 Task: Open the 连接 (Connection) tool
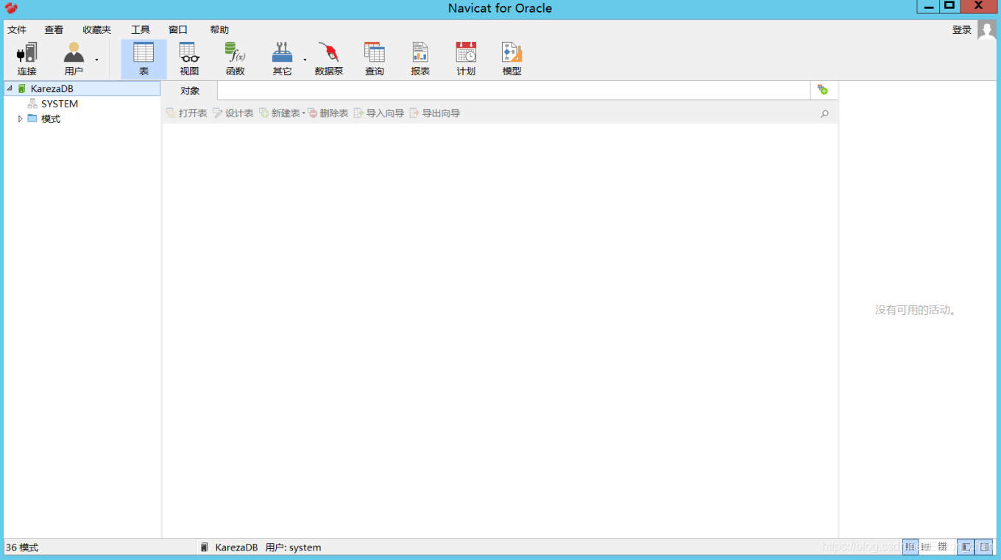point(27,59)
